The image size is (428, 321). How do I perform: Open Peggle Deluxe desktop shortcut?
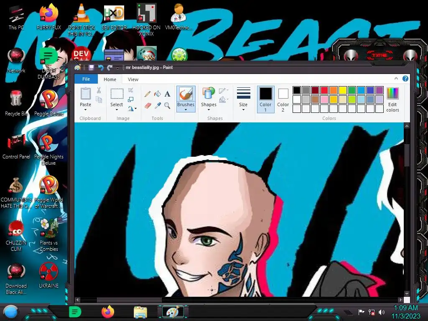coord(48,103)
